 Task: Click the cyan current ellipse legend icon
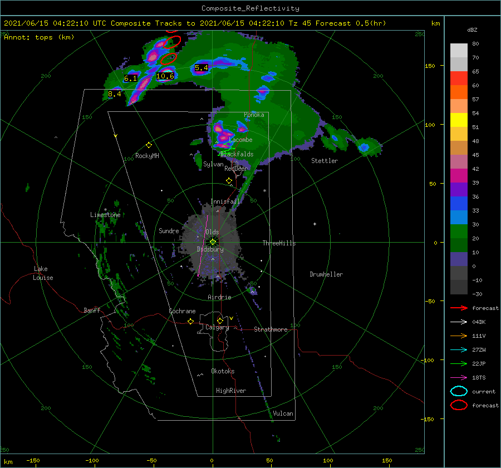[x=459, y=391]
